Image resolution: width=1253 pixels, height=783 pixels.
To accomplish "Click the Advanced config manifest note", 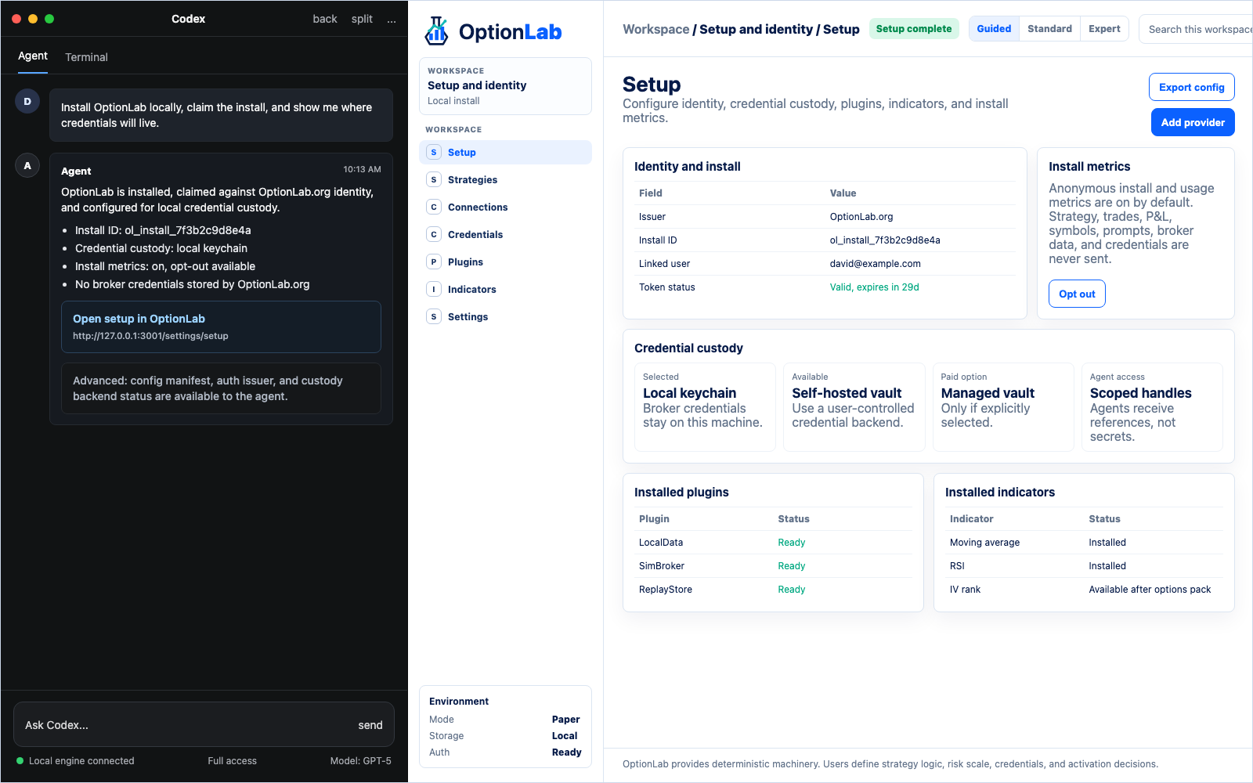I will click(x=221, y=388).
